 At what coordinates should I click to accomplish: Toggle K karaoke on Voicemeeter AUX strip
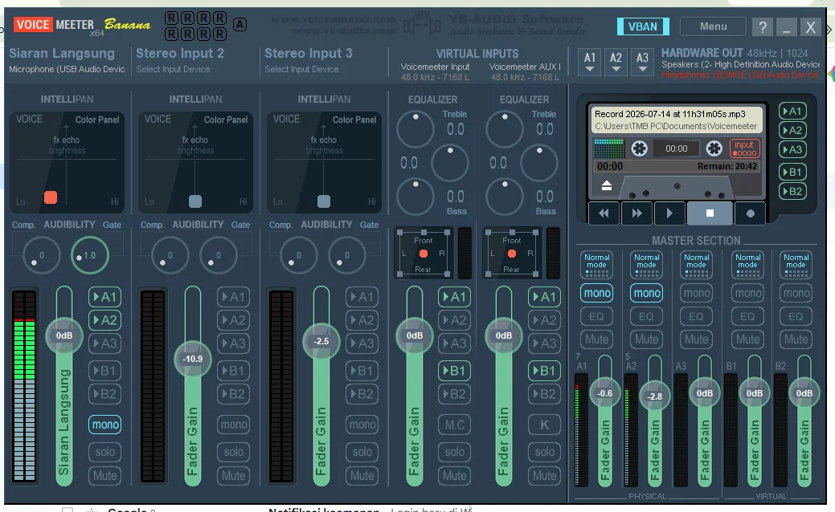[x=544, y=425]
